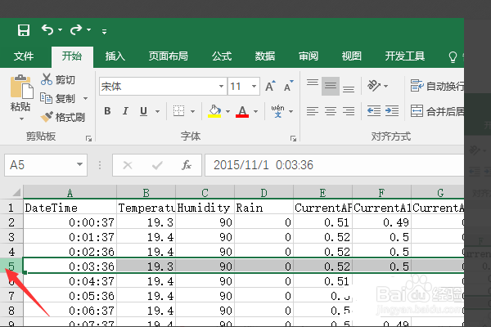Click the Decrease Indent icon
This screenshot has width=491, height=327.
(374, 111)
